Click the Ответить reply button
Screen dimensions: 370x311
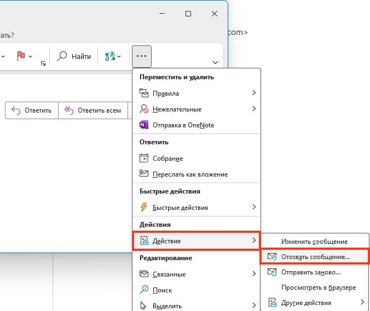pos(32,110)
